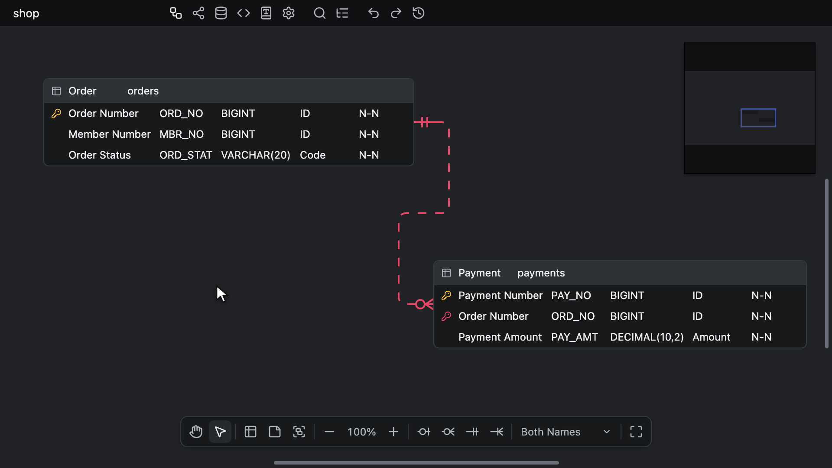This screenshot has height=468, width=832.
Task: Toggle fullscreen with the expand icon
Action: [x=636, y=432]
